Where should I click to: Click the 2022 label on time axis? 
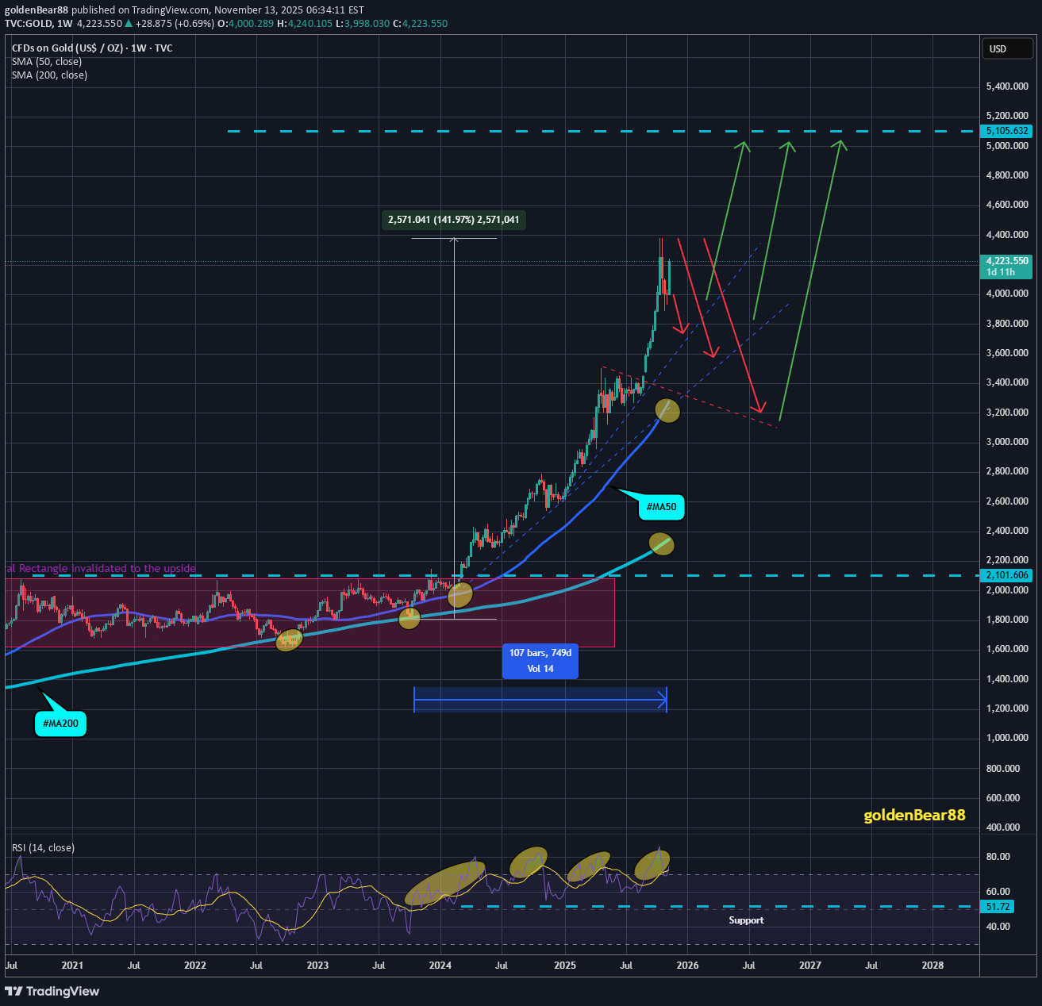tap(195, 966)
